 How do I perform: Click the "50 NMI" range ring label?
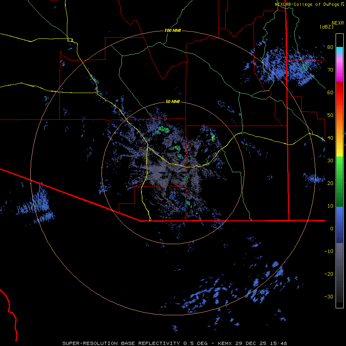click(173, 102)
